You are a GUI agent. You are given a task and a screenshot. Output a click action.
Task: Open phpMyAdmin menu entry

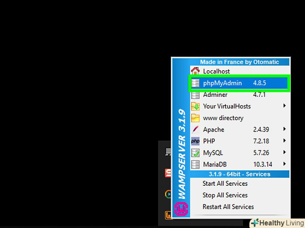click(x=240, y=83)
